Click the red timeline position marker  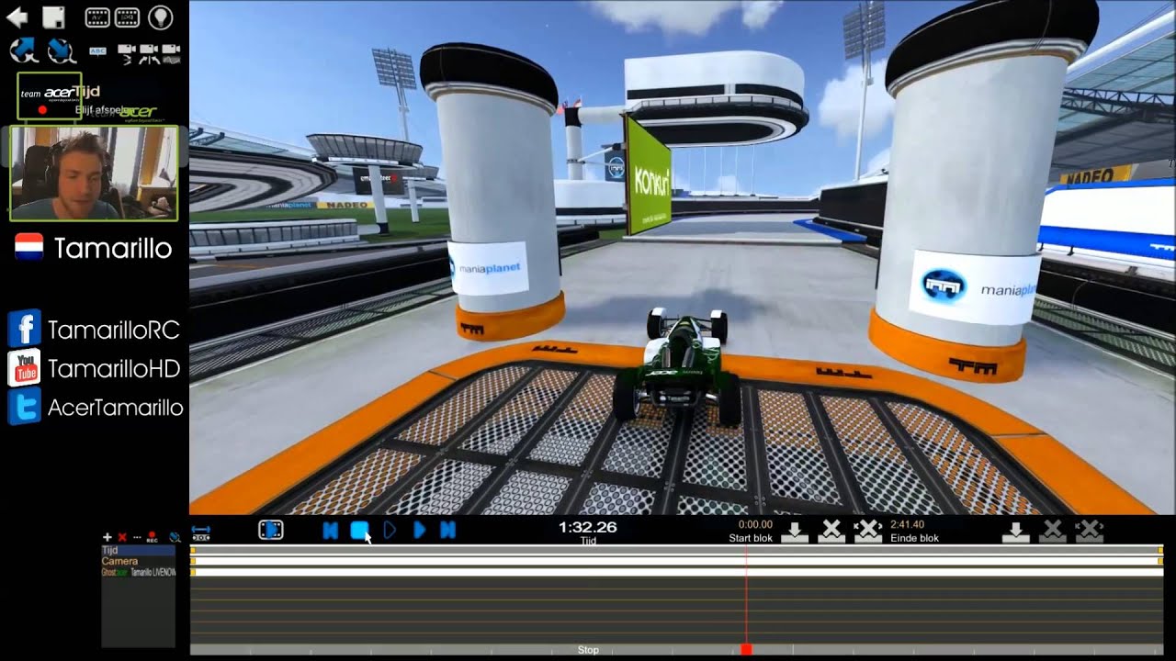point(746,649)
